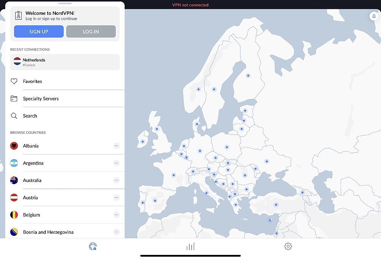Click the LOG IN button
This screenshot has width=381, height=259.
pos(91,31)
